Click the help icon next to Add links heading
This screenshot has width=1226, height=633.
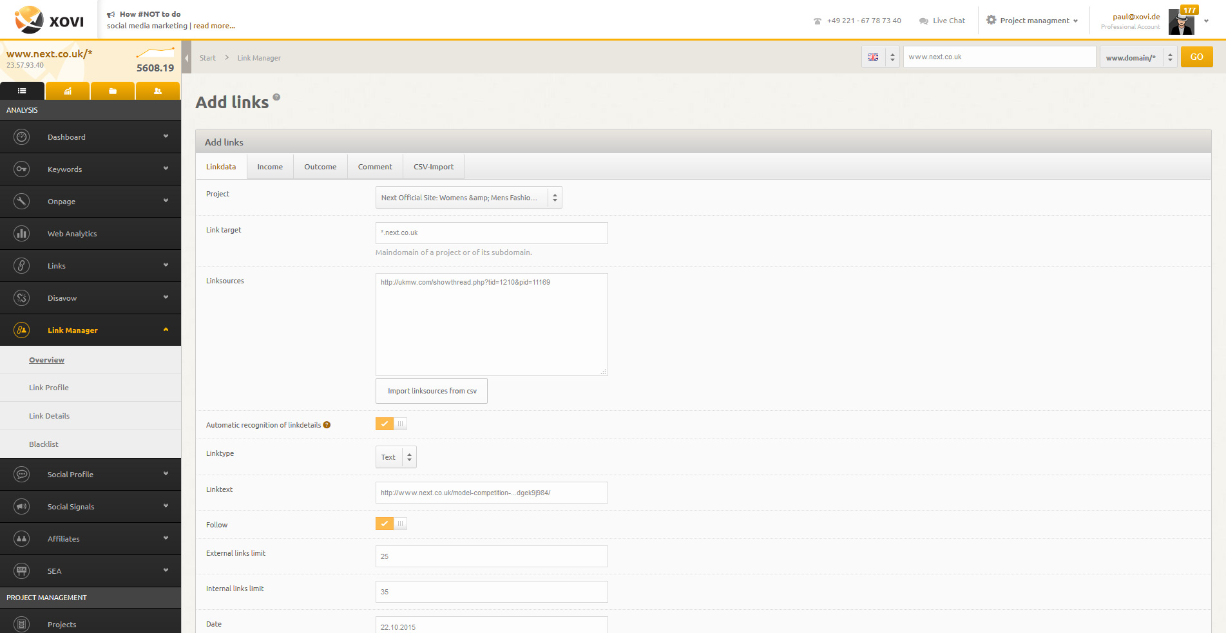click(276, 97)
